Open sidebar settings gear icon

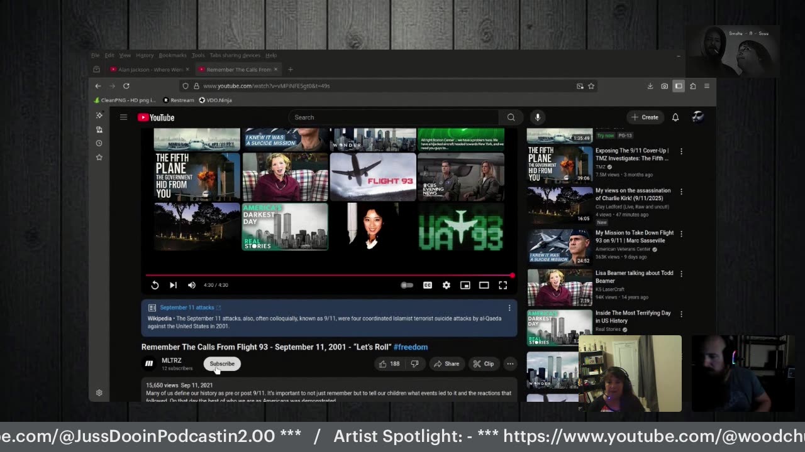coord(99,393)
